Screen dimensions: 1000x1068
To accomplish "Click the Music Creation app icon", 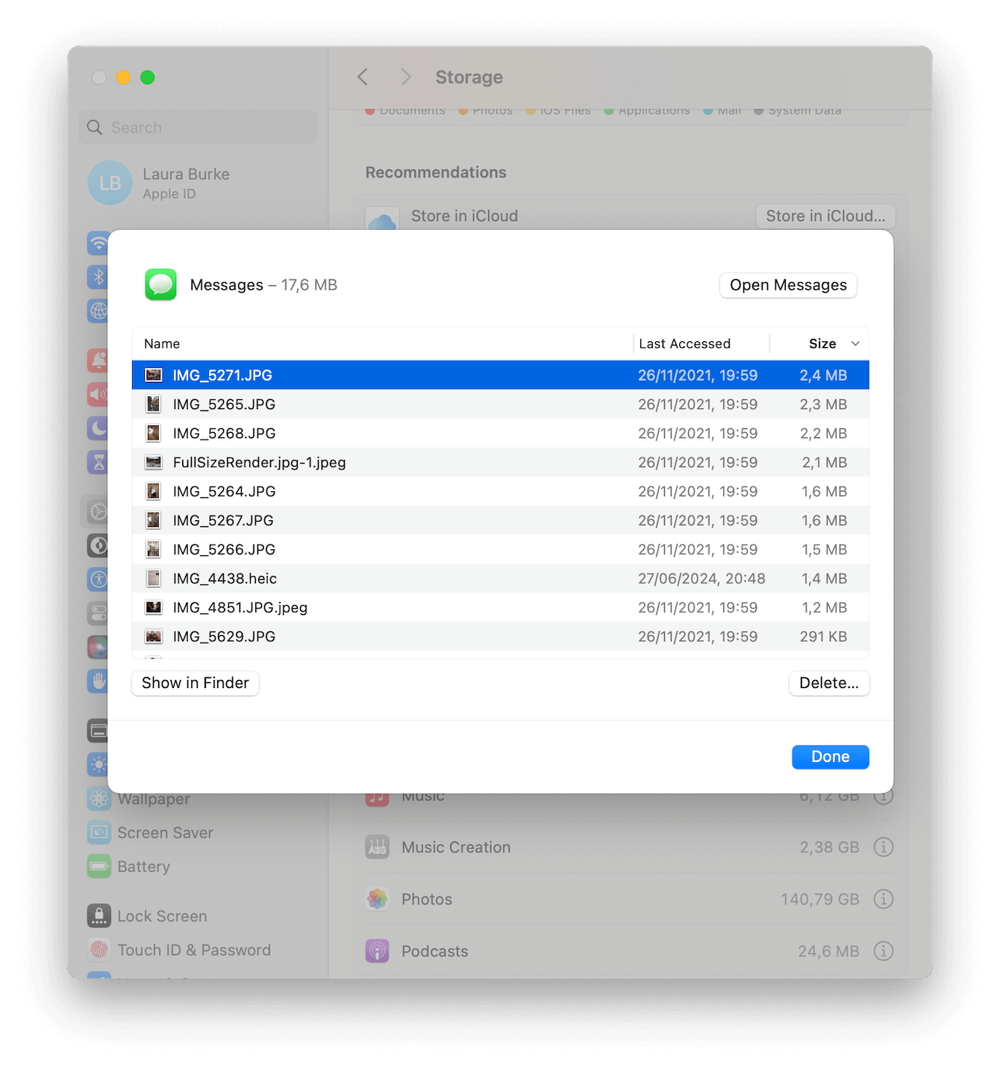I will [x=378, y=847].
